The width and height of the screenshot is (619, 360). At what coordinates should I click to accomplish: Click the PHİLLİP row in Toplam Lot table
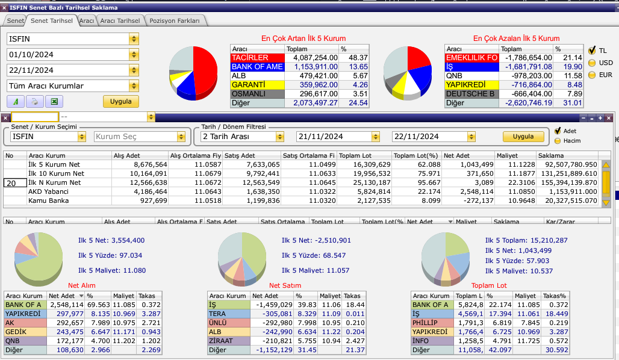[x=490, y=323]
